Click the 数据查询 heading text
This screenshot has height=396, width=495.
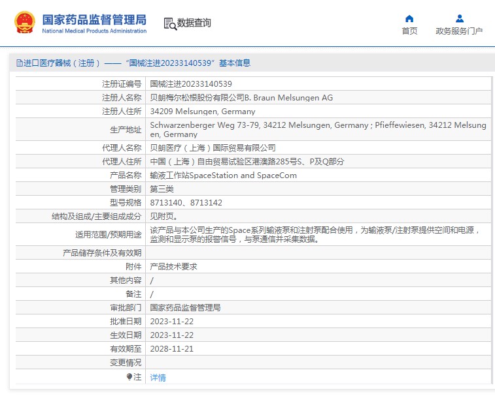[x=194, y=23]
